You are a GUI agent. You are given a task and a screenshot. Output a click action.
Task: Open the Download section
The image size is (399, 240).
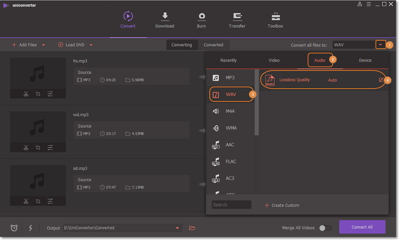click(165, 20)
